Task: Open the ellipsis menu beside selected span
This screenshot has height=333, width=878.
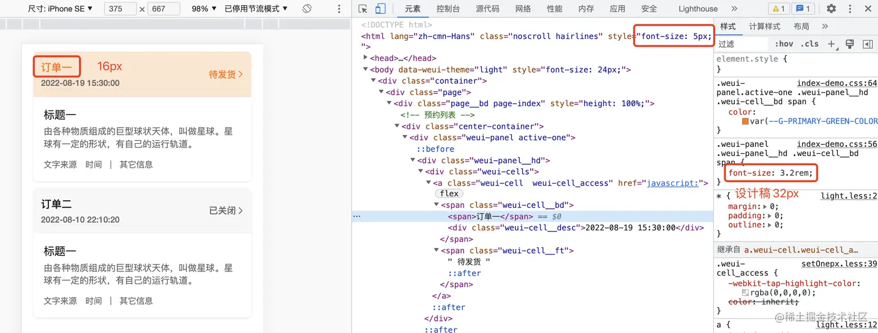Action: [357, 216]
